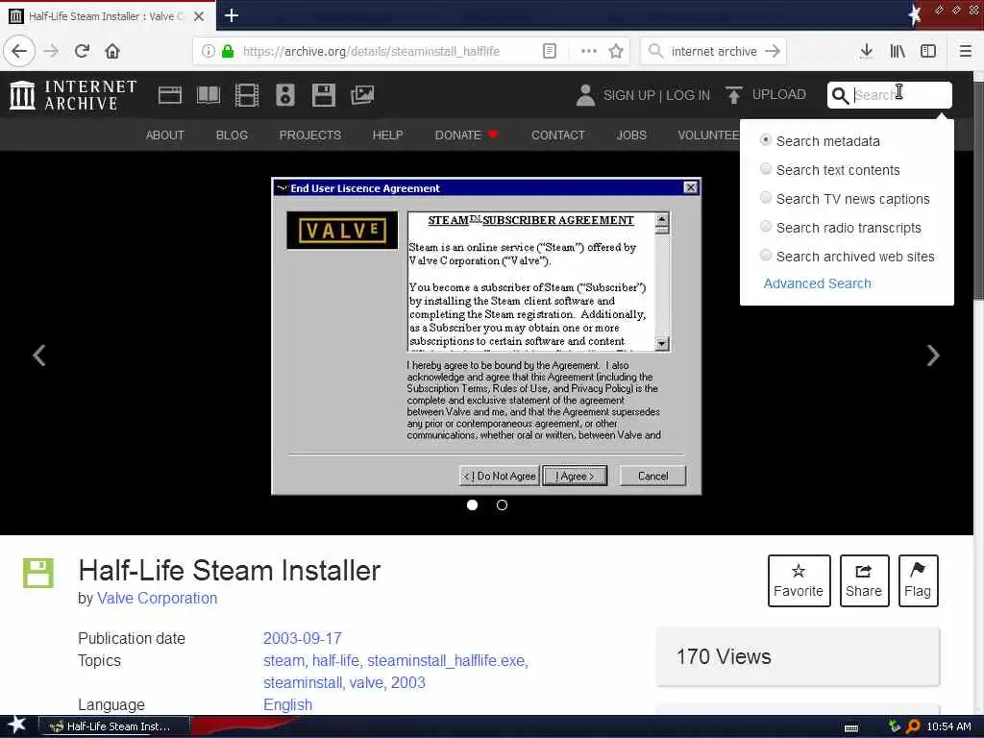Open the browser home page

click(112, 51)
